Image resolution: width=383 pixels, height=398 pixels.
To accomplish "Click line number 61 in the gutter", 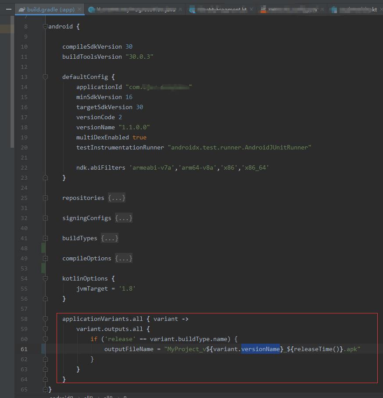I will 24,349.
